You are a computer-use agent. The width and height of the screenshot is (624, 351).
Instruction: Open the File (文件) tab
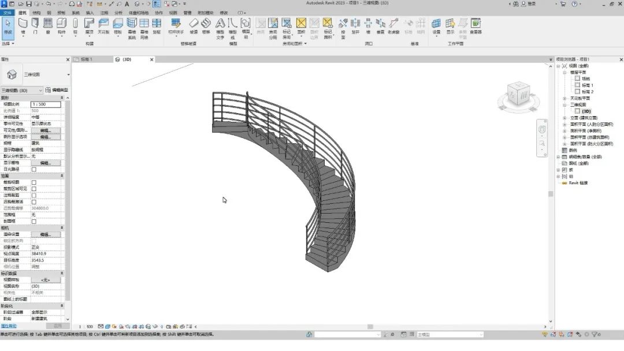(7, 13)
